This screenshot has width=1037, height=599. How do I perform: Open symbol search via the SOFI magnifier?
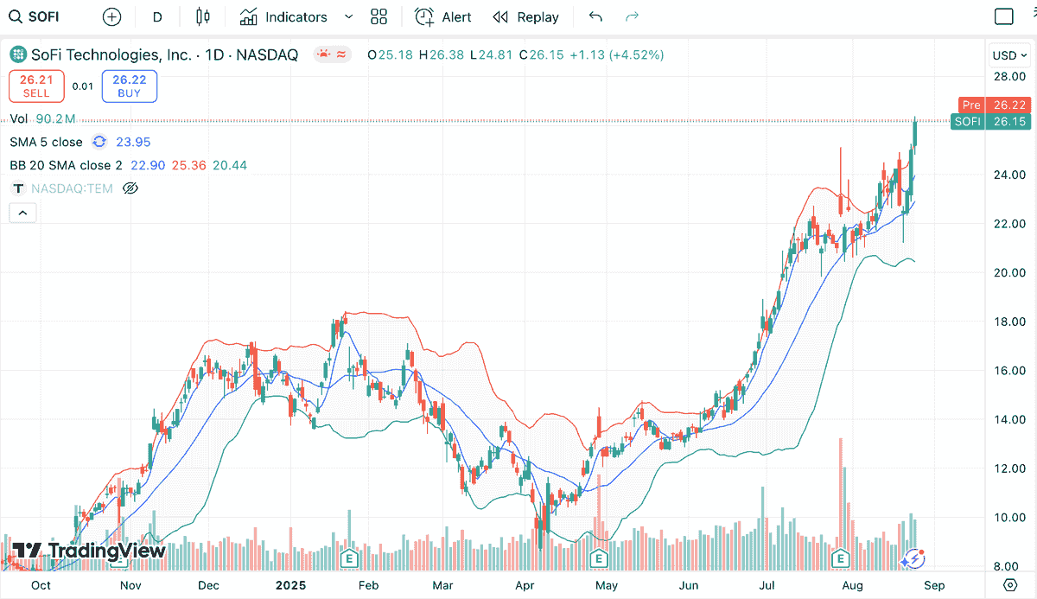[16, 16]
